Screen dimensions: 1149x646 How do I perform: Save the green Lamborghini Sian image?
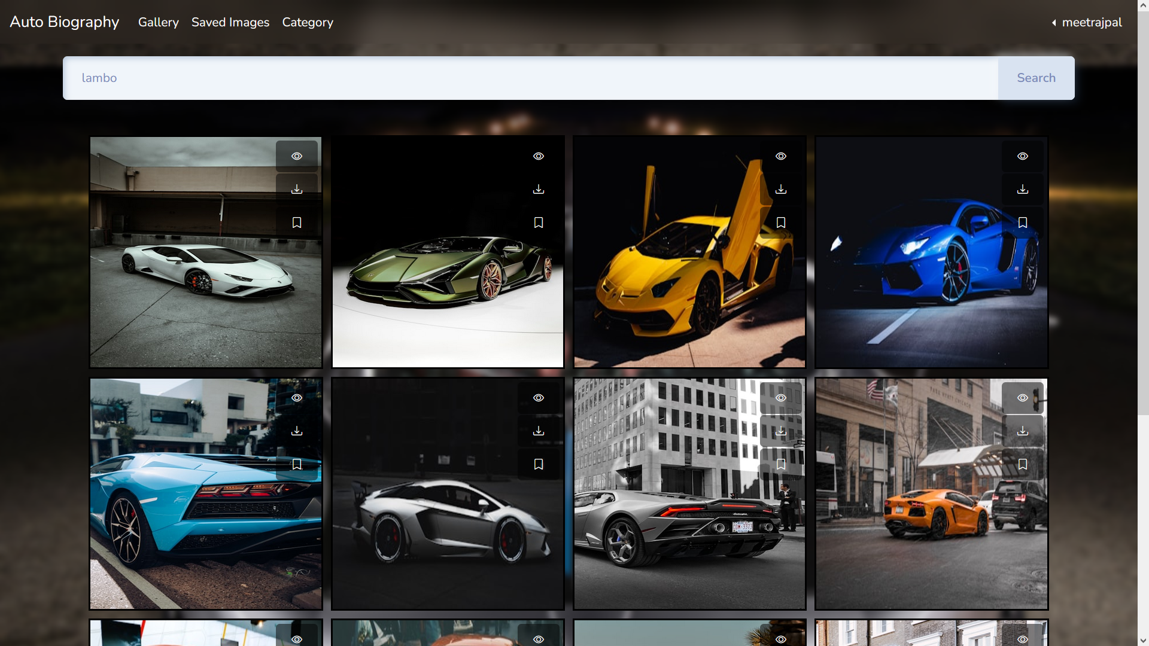coord(539,223)
